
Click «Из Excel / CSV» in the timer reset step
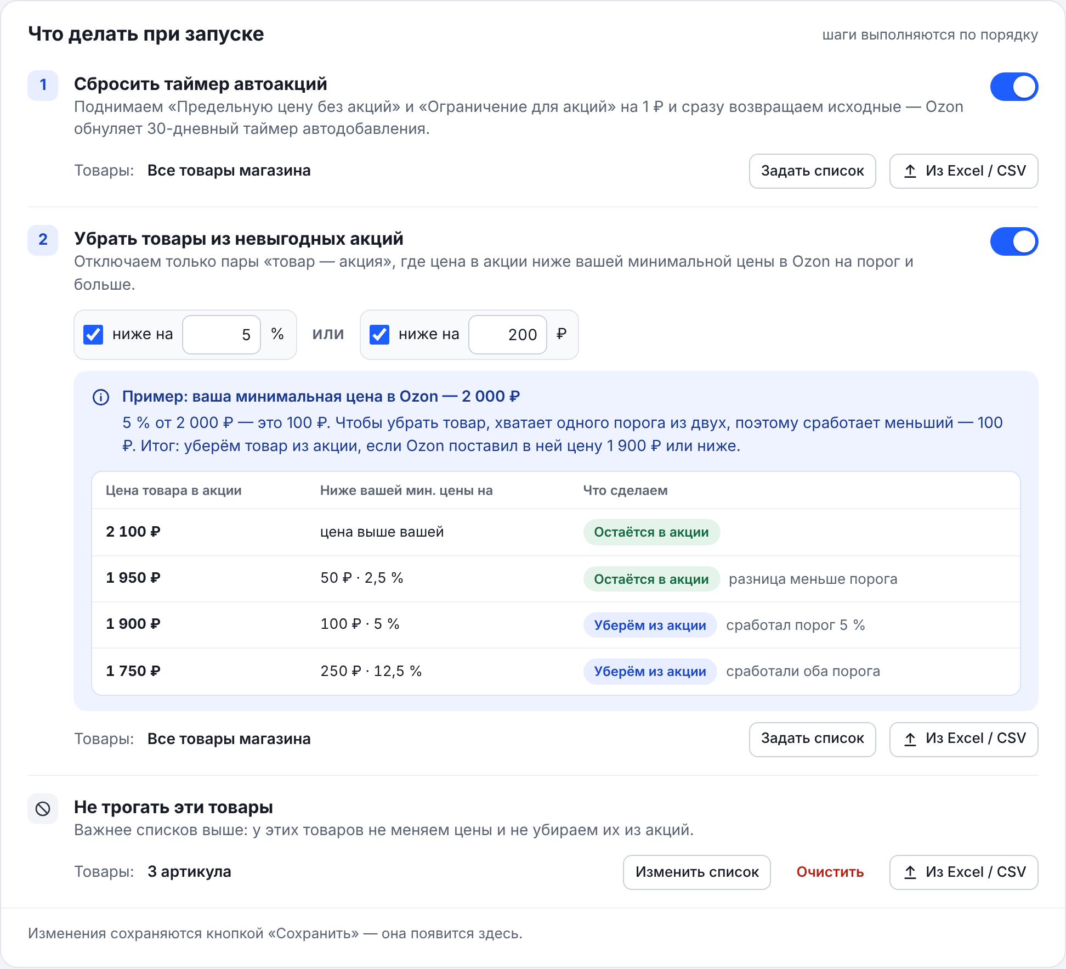pos(963,171)
